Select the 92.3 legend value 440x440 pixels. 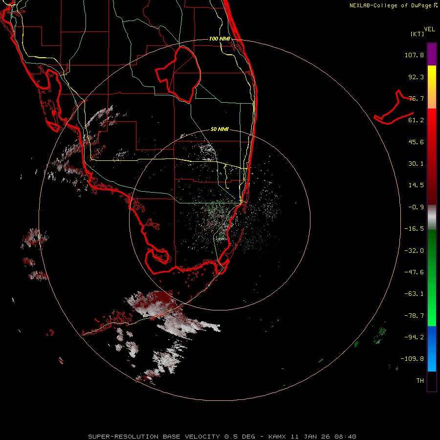click(416, 77)
